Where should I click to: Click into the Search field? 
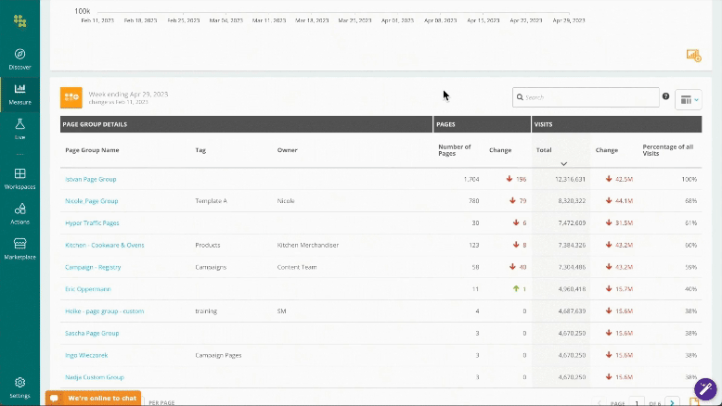[x=586, y=97]
